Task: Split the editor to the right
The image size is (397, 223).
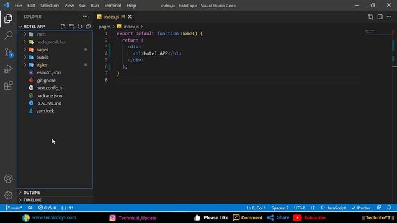Action: pos(380,17)
